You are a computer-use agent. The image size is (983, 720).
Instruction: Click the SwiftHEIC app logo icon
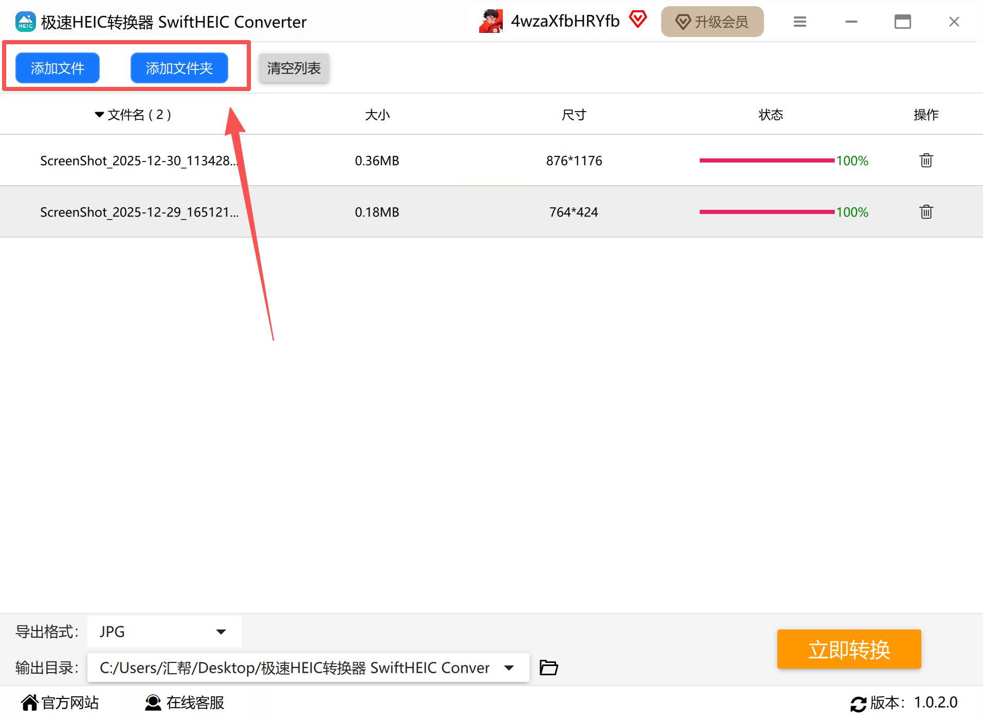[x=25, y=22]
